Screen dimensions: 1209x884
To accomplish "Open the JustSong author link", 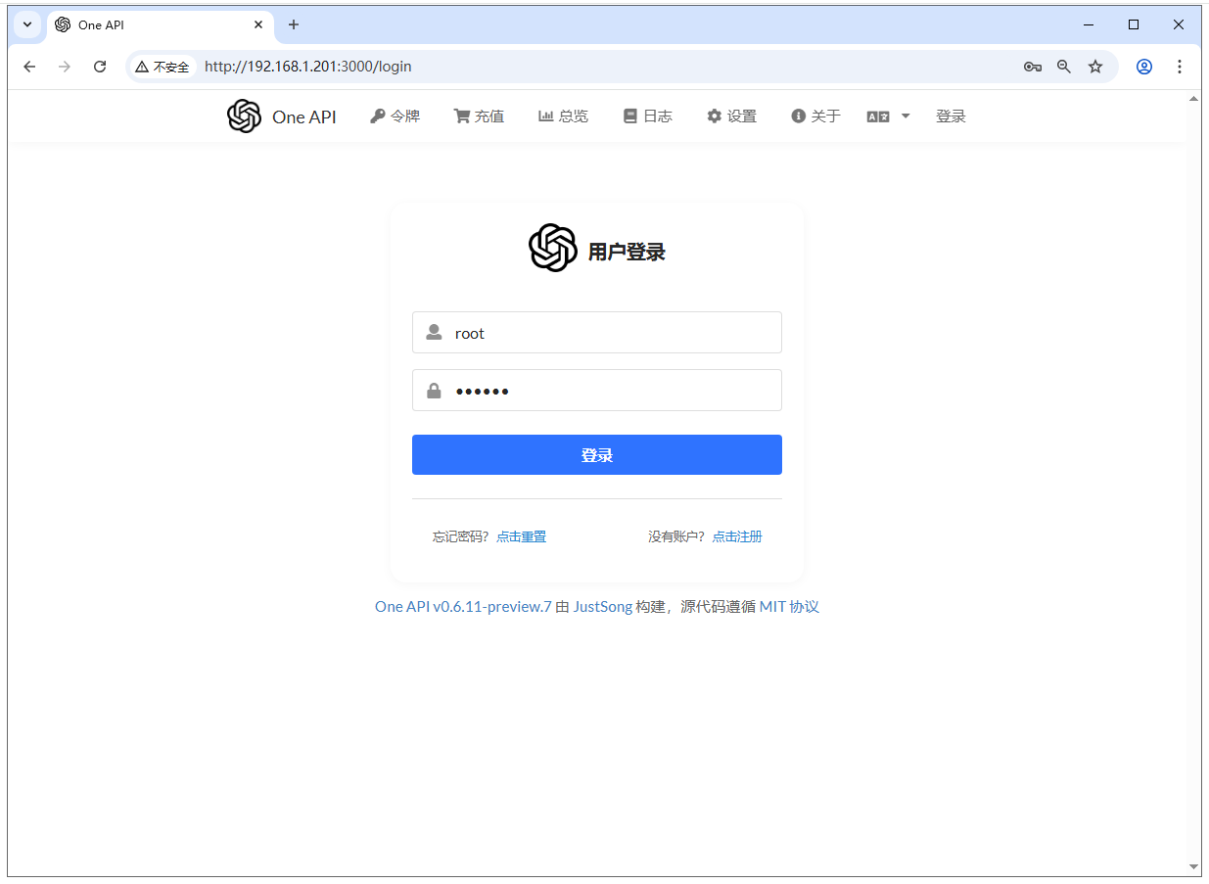I will [603, 607].
